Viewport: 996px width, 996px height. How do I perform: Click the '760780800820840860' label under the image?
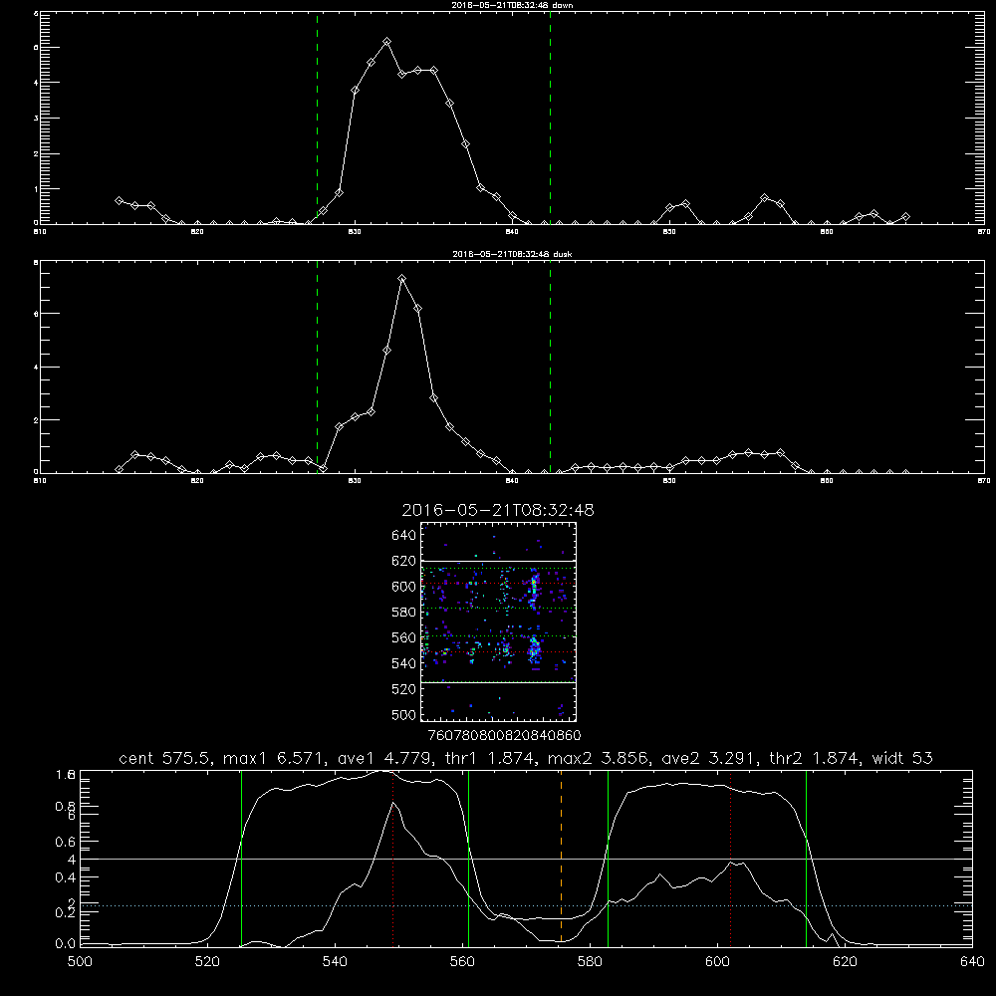coord(505,735)
